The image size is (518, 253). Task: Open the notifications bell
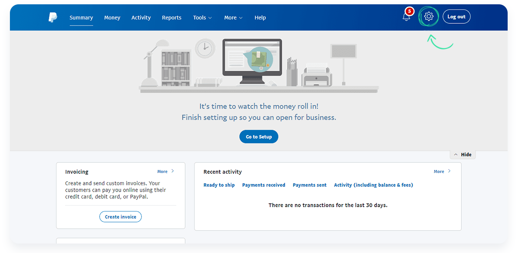coord(406,17)
